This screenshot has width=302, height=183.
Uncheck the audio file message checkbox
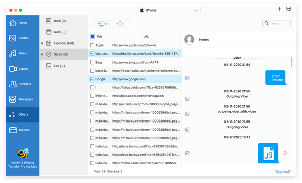(187, 153)
